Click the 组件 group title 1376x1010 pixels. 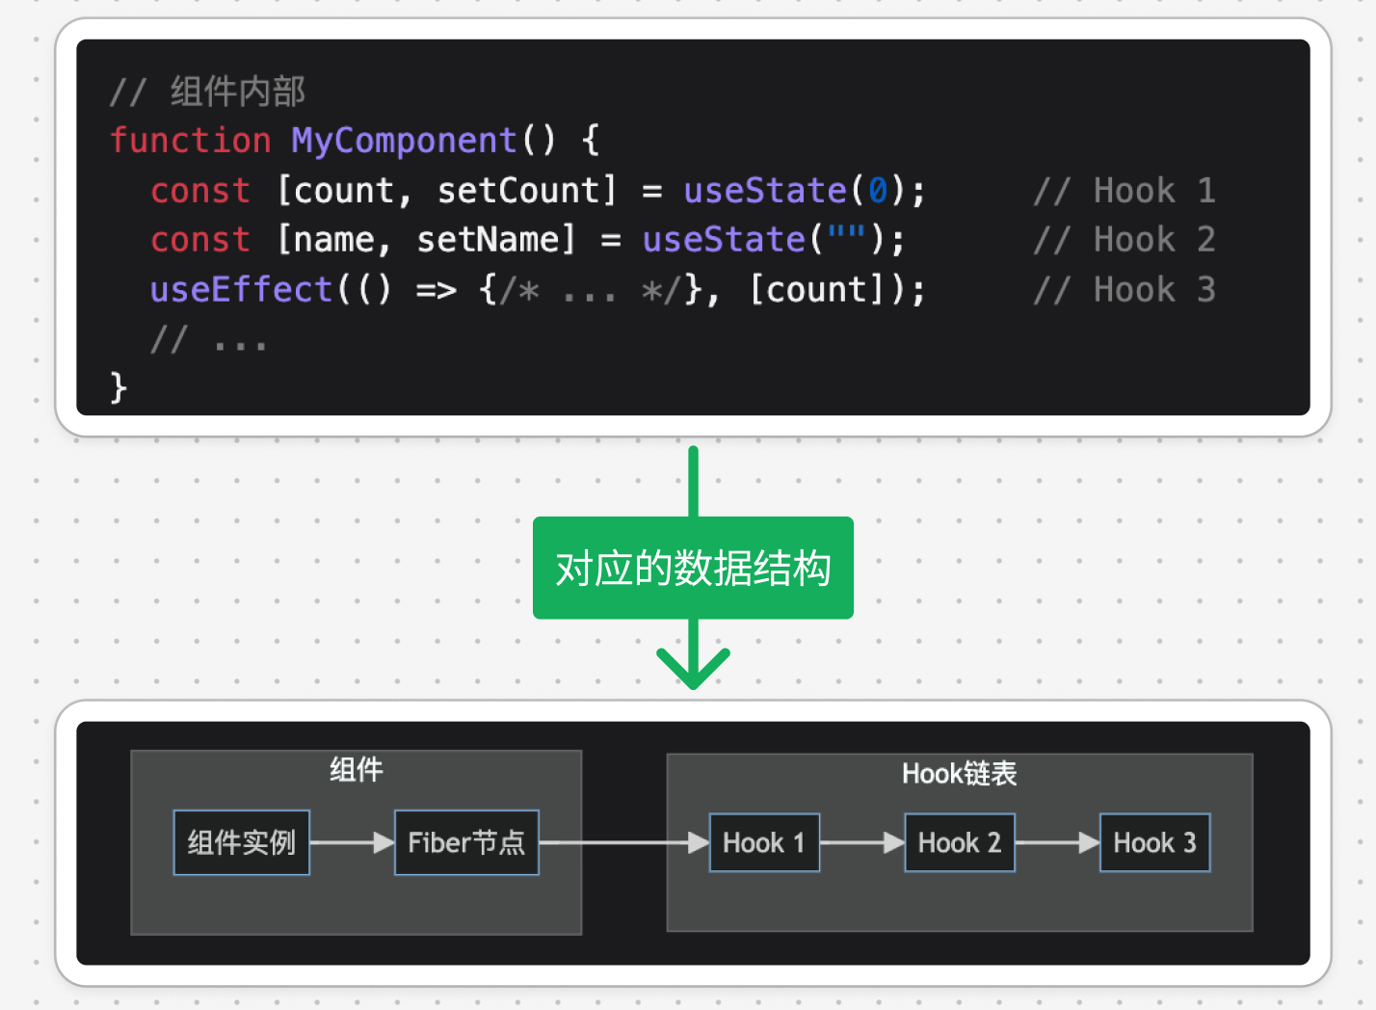[x=356, y=769]
